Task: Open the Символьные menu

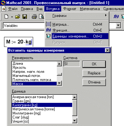Action: click(113, 9)
